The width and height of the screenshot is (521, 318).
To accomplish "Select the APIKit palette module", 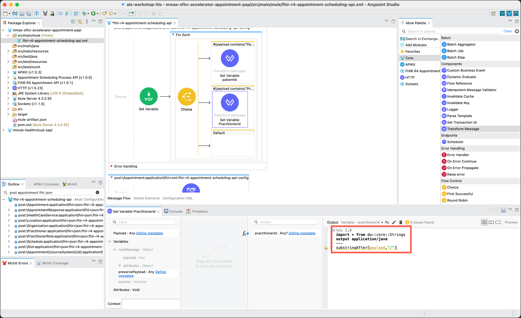I will [408, 64].
